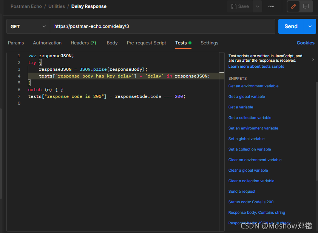This screenshot has width=318, height=233.
Task: Insert snippet Clear a global variable
Action: tap(248, 171)
